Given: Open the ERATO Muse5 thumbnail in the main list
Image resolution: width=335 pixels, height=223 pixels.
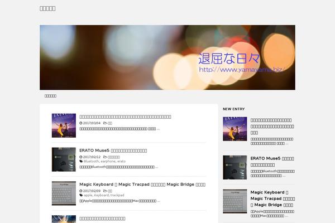Looking at the screenshot, I should [64, 159].
